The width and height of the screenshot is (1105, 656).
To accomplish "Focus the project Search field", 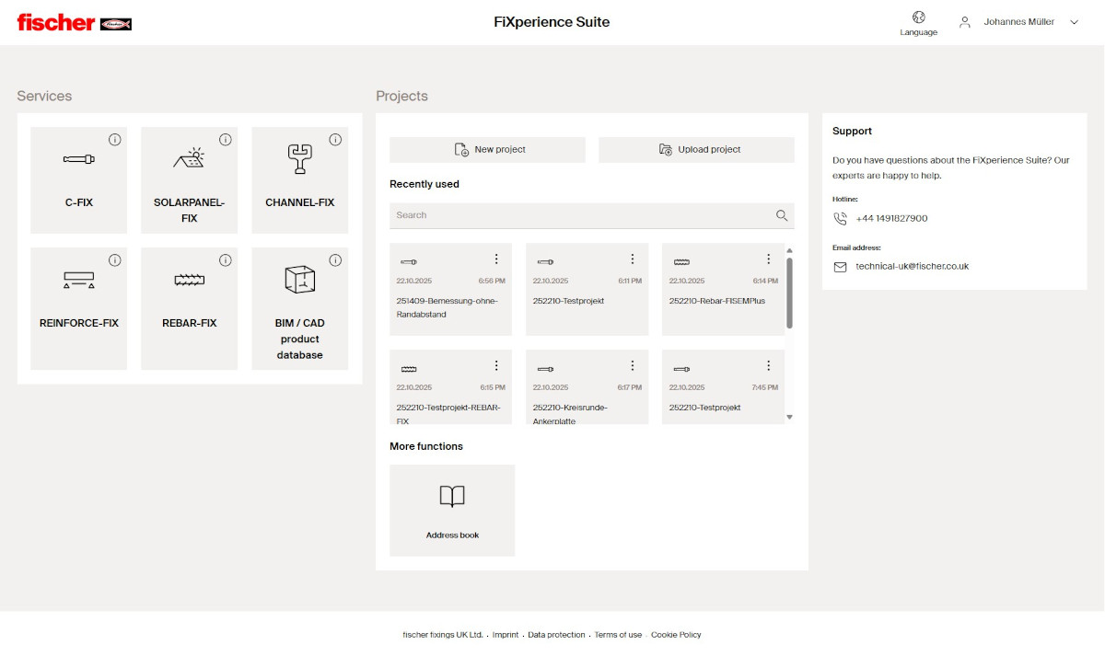I will [x=591, y=215].
